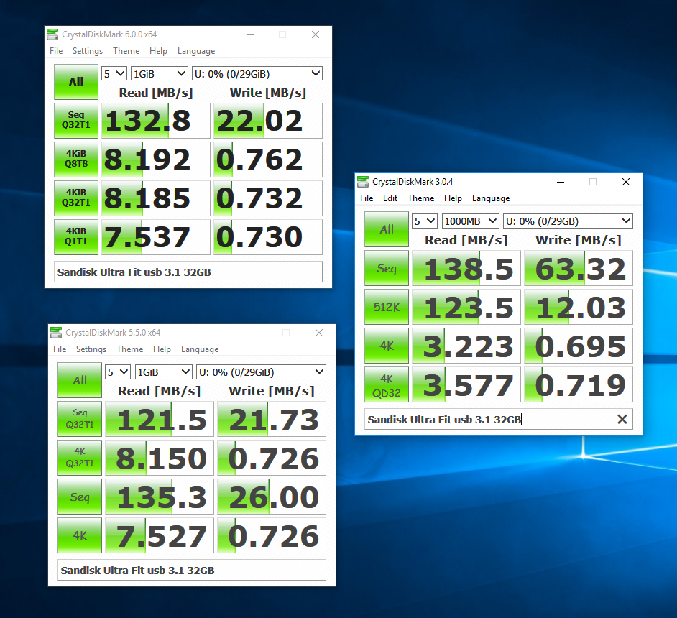Click the CrystalDiskMark 5.5.0 title bar app icon

(55, 333)
